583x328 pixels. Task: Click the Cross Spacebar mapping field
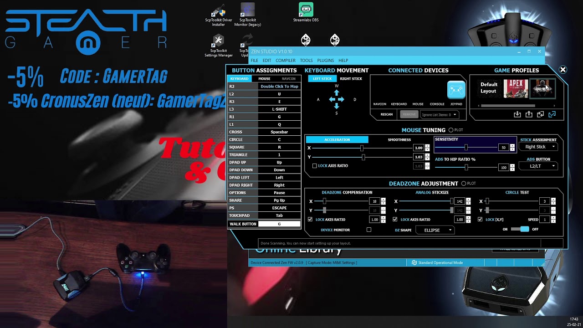tap(279, 132)
